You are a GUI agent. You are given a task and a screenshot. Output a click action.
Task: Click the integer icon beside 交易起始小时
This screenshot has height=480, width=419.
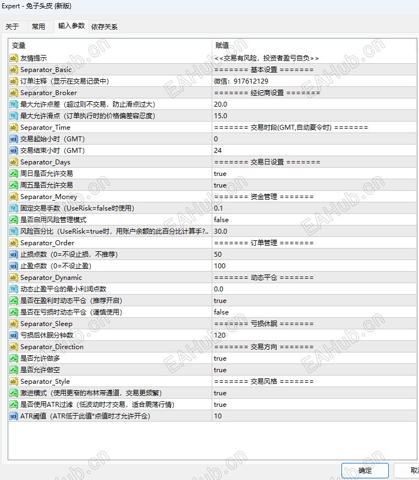tap(13, 139)
